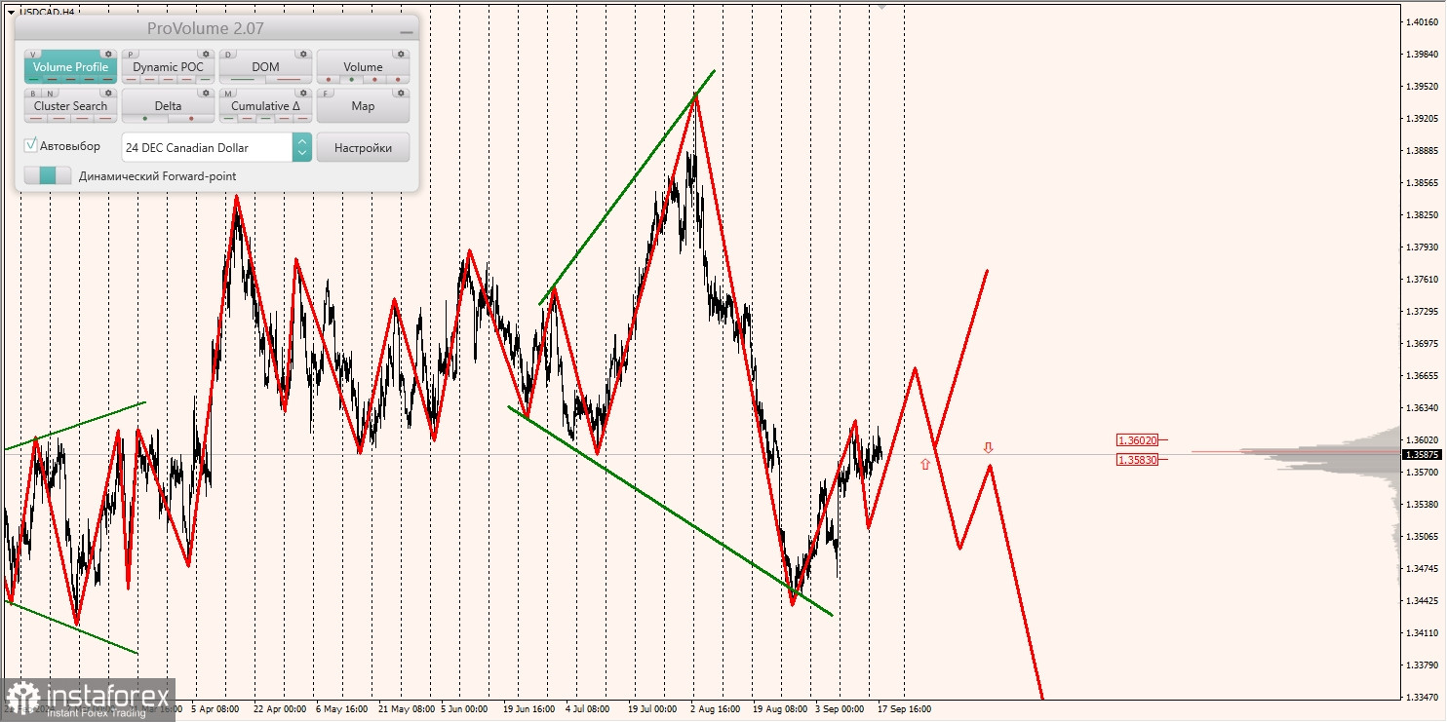Open gear settings for Cumulative Δ
The width and height of the screenshot is (1447, 722).
(303, 94)
